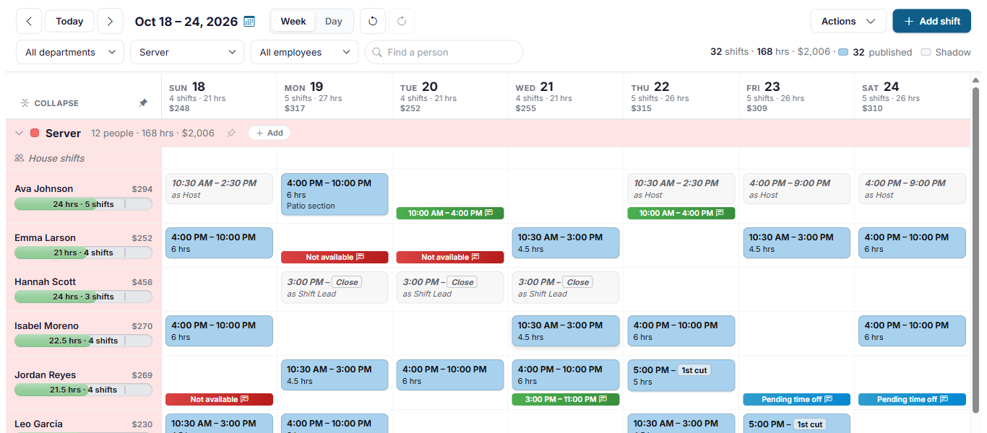Open note icon on Saturday Pending time off

944,399
